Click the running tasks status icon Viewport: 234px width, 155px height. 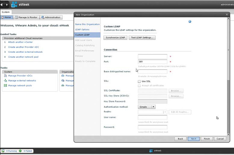(x=3, y=151)
